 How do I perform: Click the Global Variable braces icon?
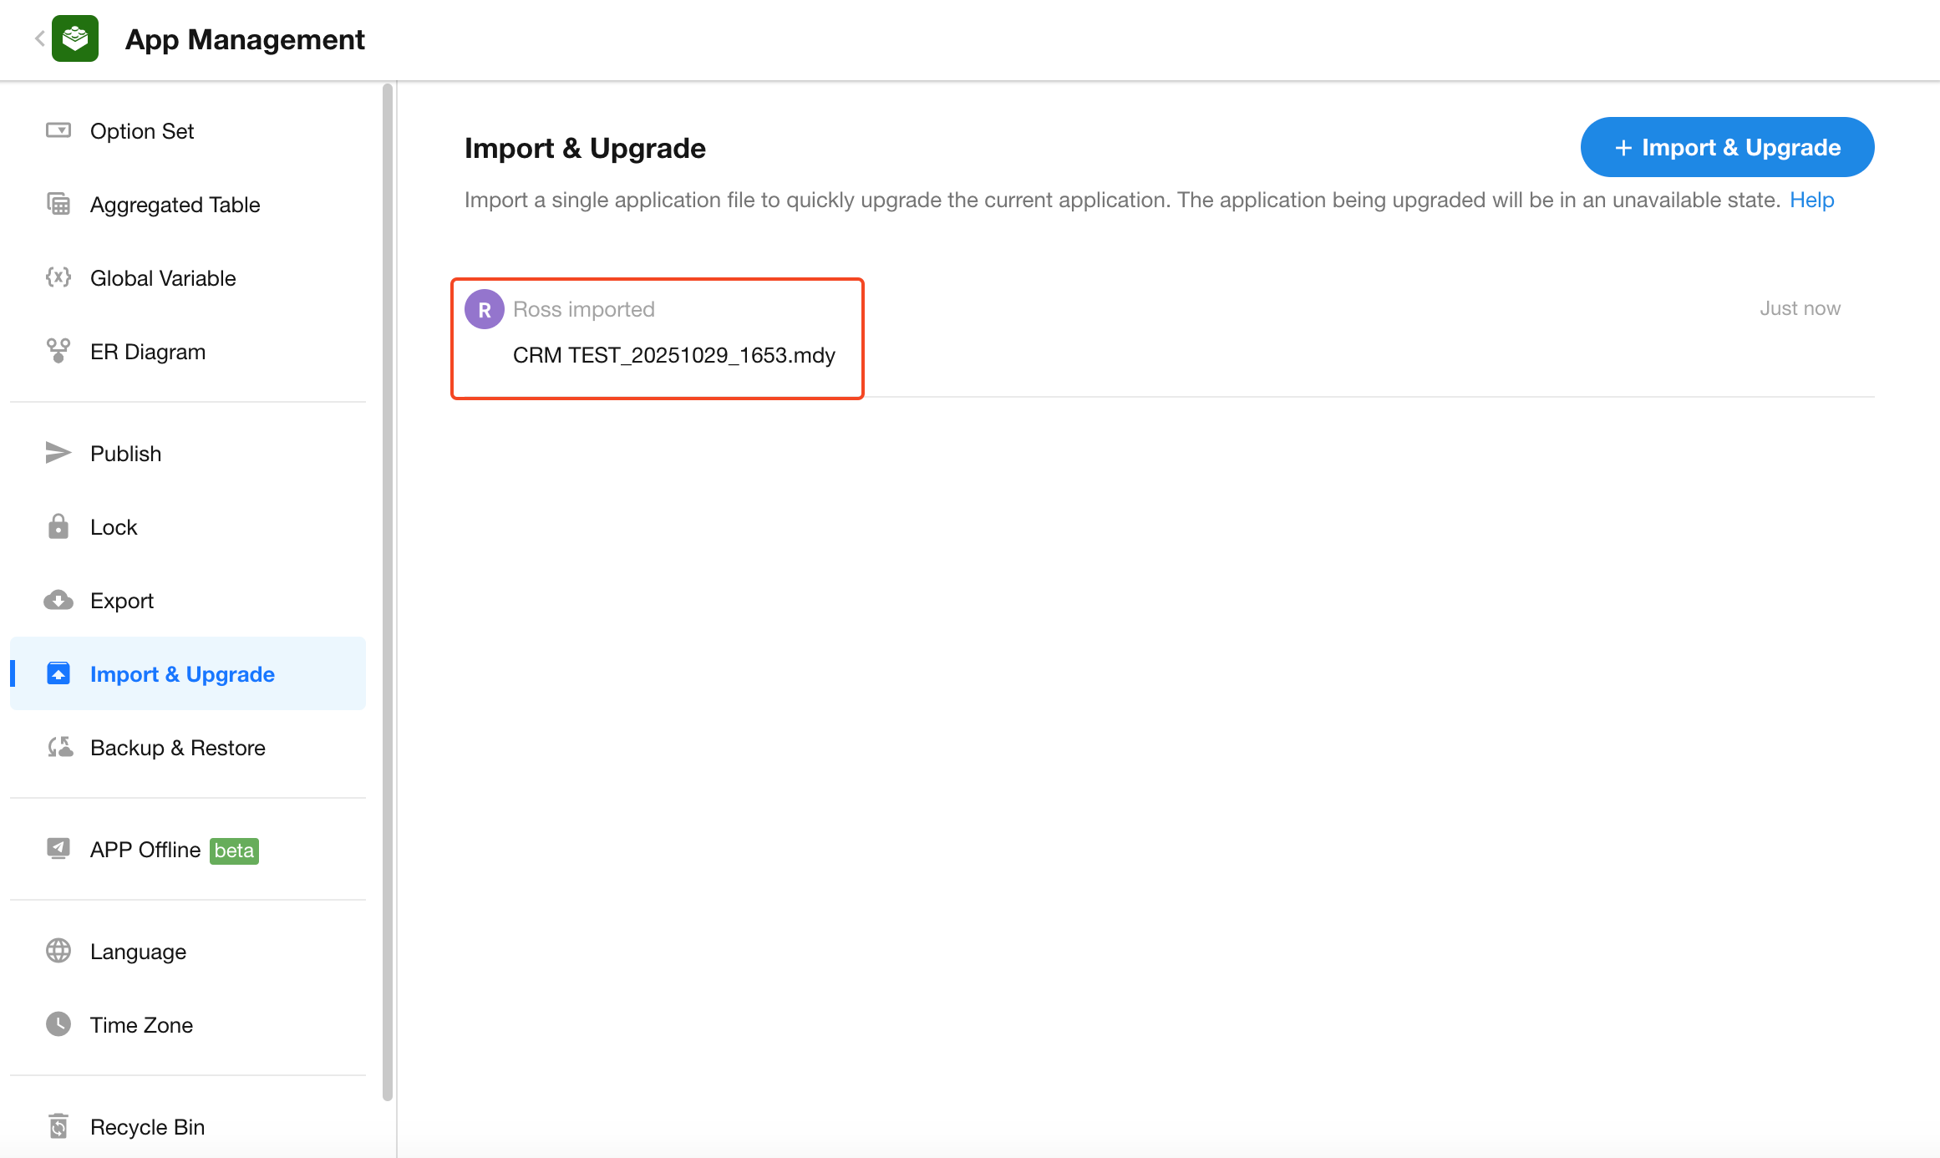58,277
